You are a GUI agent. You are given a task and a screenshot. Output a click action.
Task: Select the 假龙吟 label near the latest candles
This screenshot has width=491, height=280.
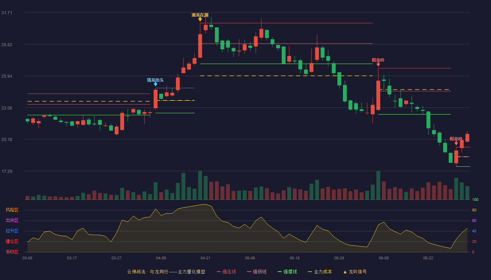456,139
